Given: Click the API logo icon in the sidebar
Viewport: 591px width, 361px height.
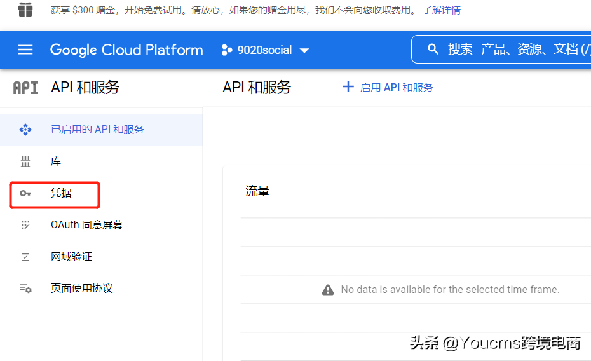Looking at the screenshot, I should click(x=25, y=88).
